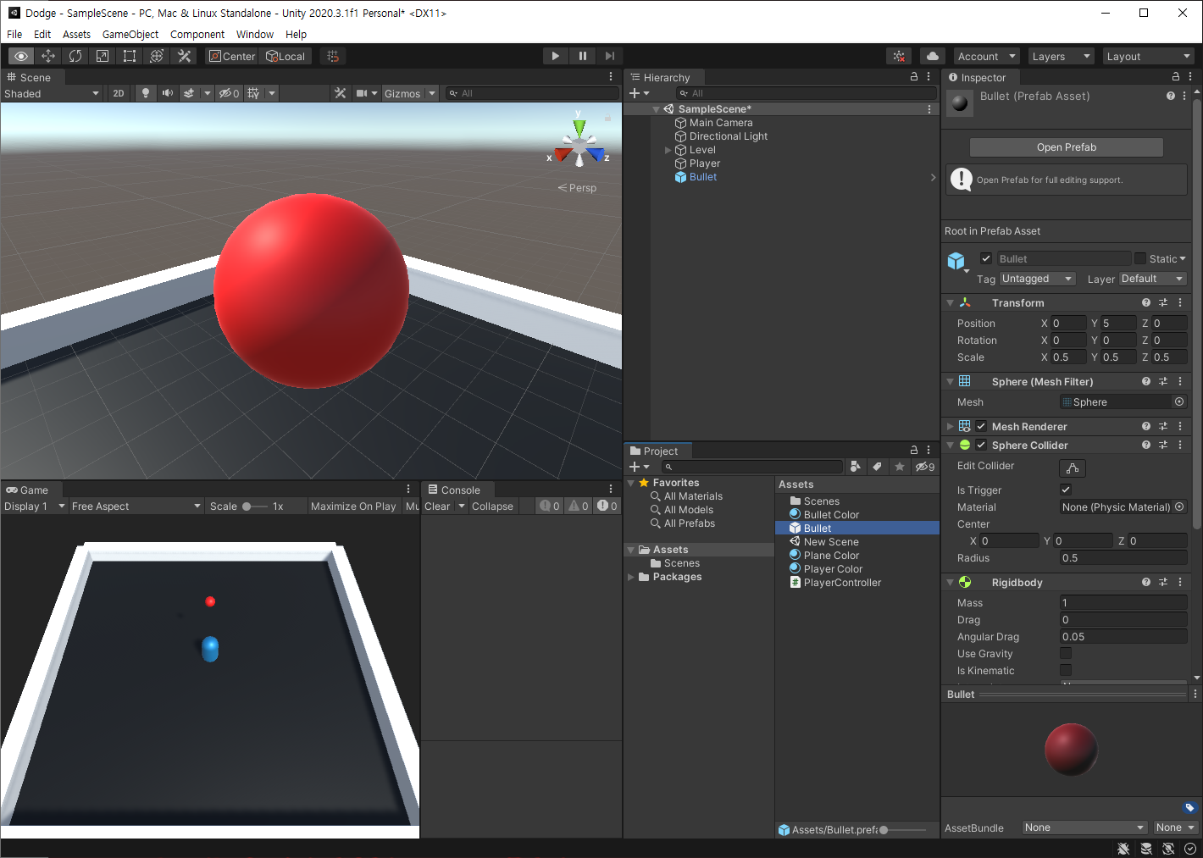Uncheck the Is Trigger checkbox
1203x858 pixels.
pyautogui.click(x=1066, y=490)
